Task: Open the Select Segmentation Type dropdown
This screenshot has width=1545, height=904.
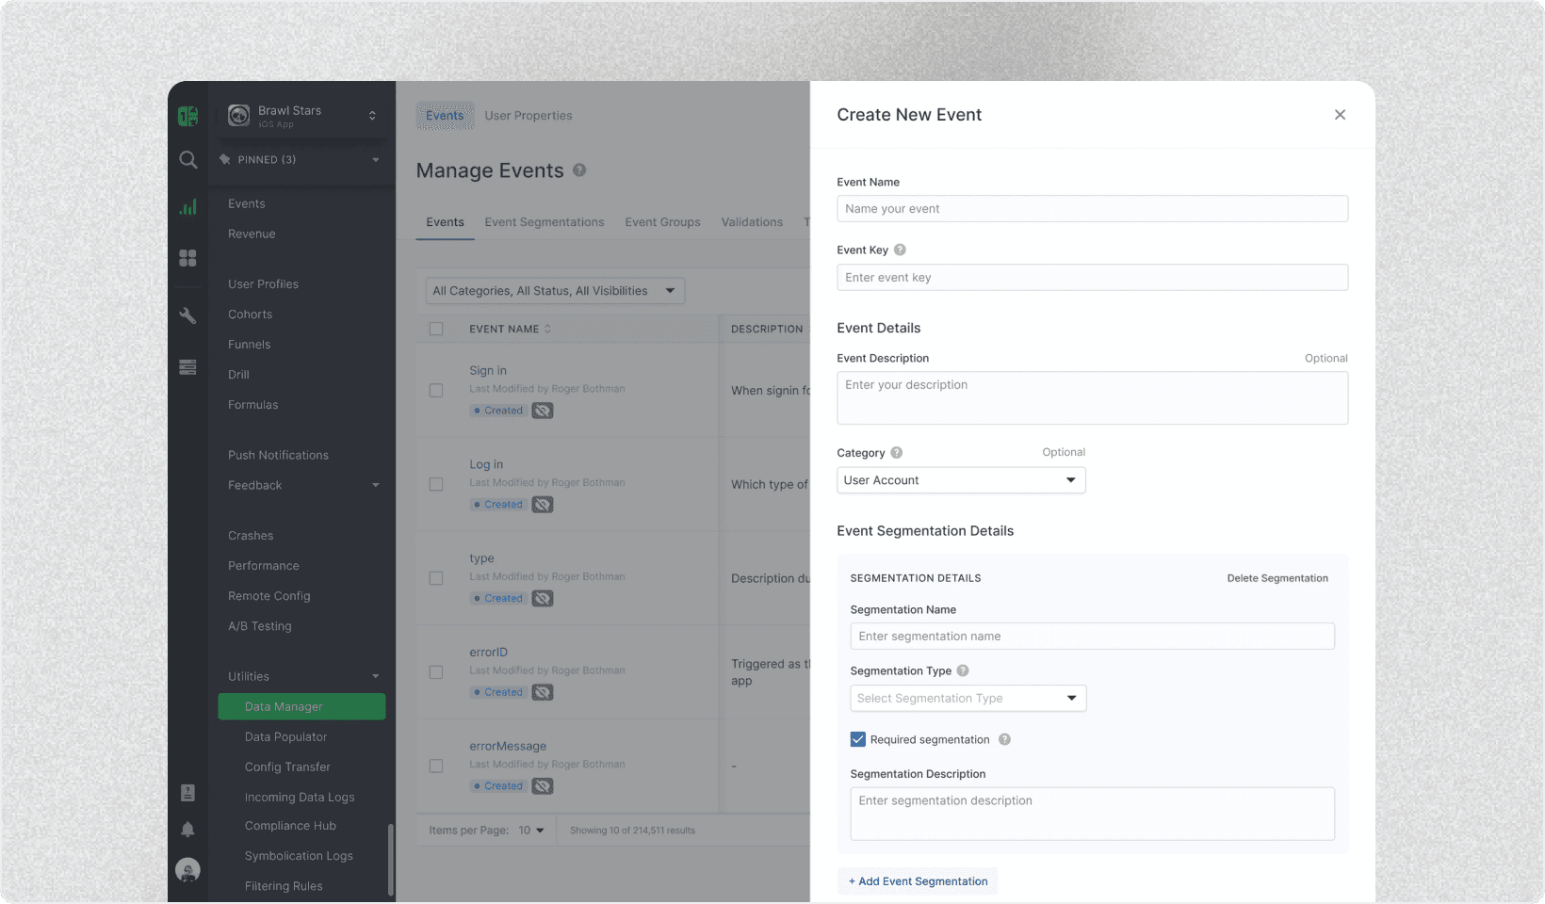Action: [x=968, y=699]
